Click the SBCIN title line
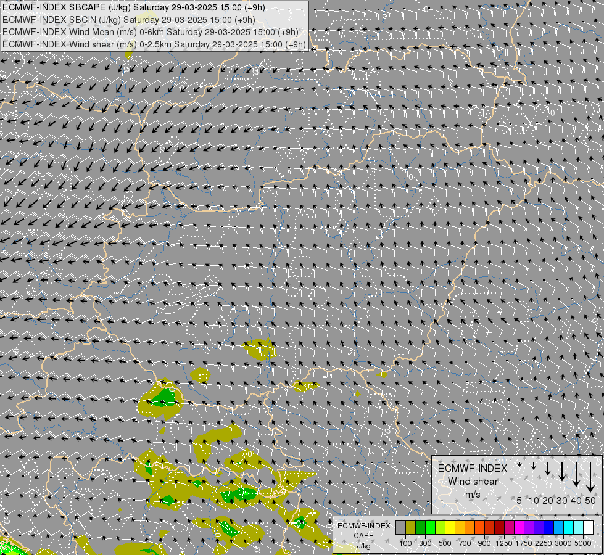The image size is (604, 555). [129, 20]
